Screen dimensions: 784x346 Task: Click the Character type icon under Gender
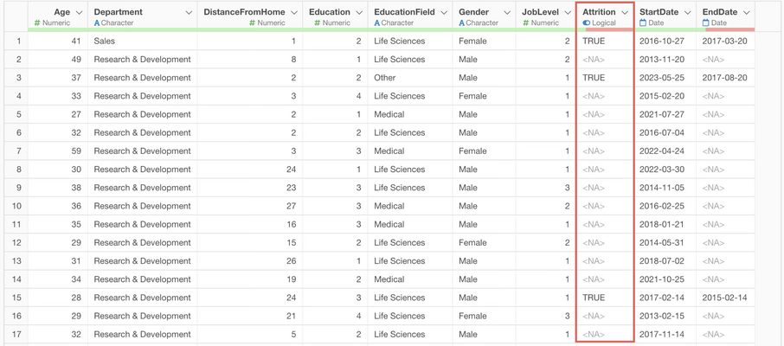click(x=462, y=23)
